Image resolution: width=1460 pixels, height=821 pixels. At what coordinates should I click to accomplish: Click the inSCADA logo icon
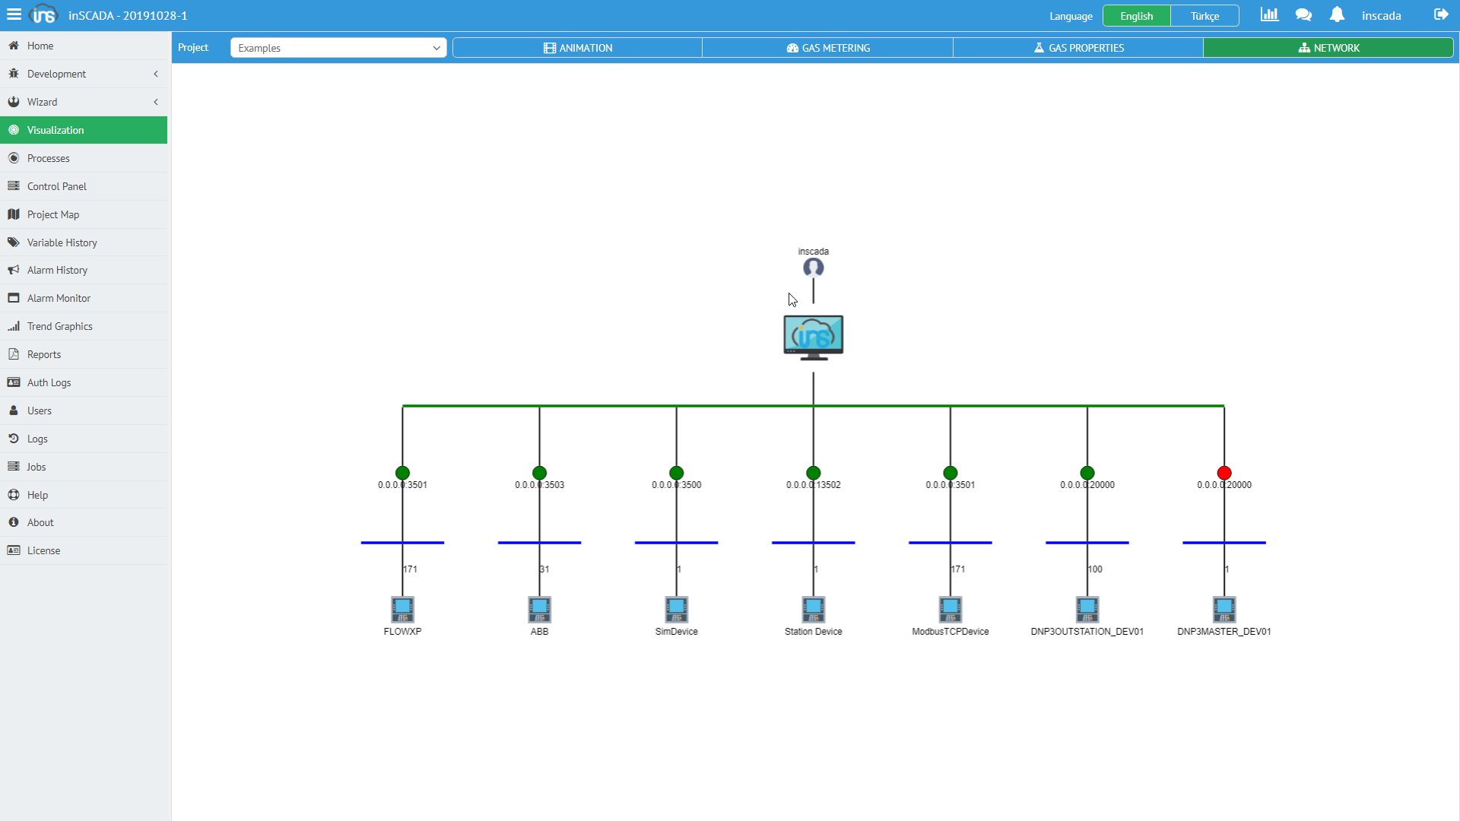43,14
